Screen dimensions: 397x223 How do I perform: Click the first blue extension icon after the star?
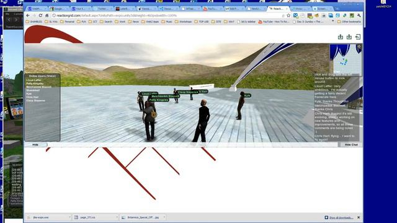point(295,15)
